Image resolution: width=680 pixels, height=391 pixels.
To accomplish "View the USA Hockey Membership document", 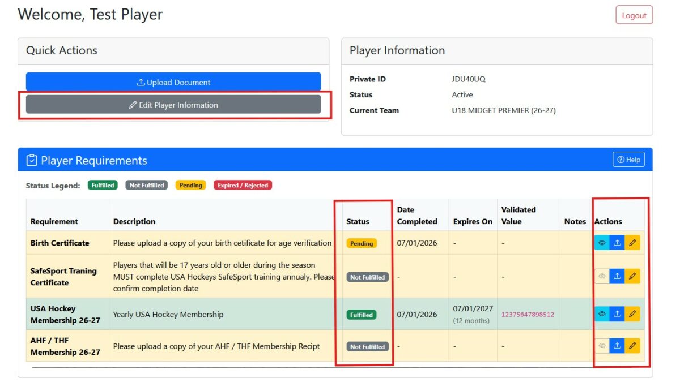I will pos(602,313).
